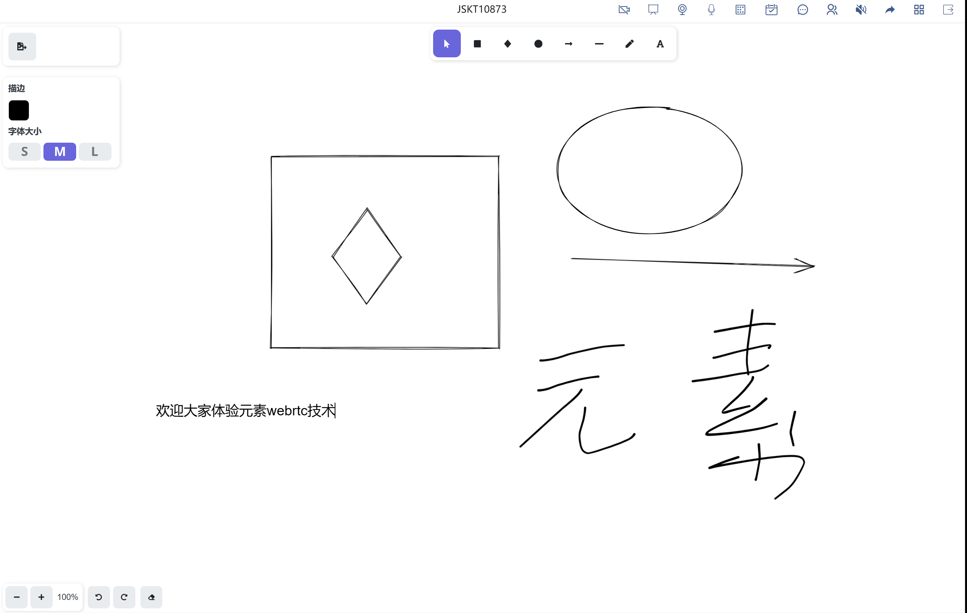Click the zoom out minus button

pyautogui.click(x=17, y=597)
